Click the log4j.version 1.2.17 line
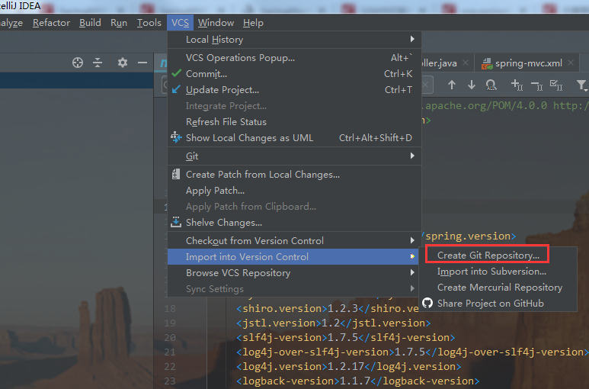This screenshot has width=589, height=389. point(348,366)
